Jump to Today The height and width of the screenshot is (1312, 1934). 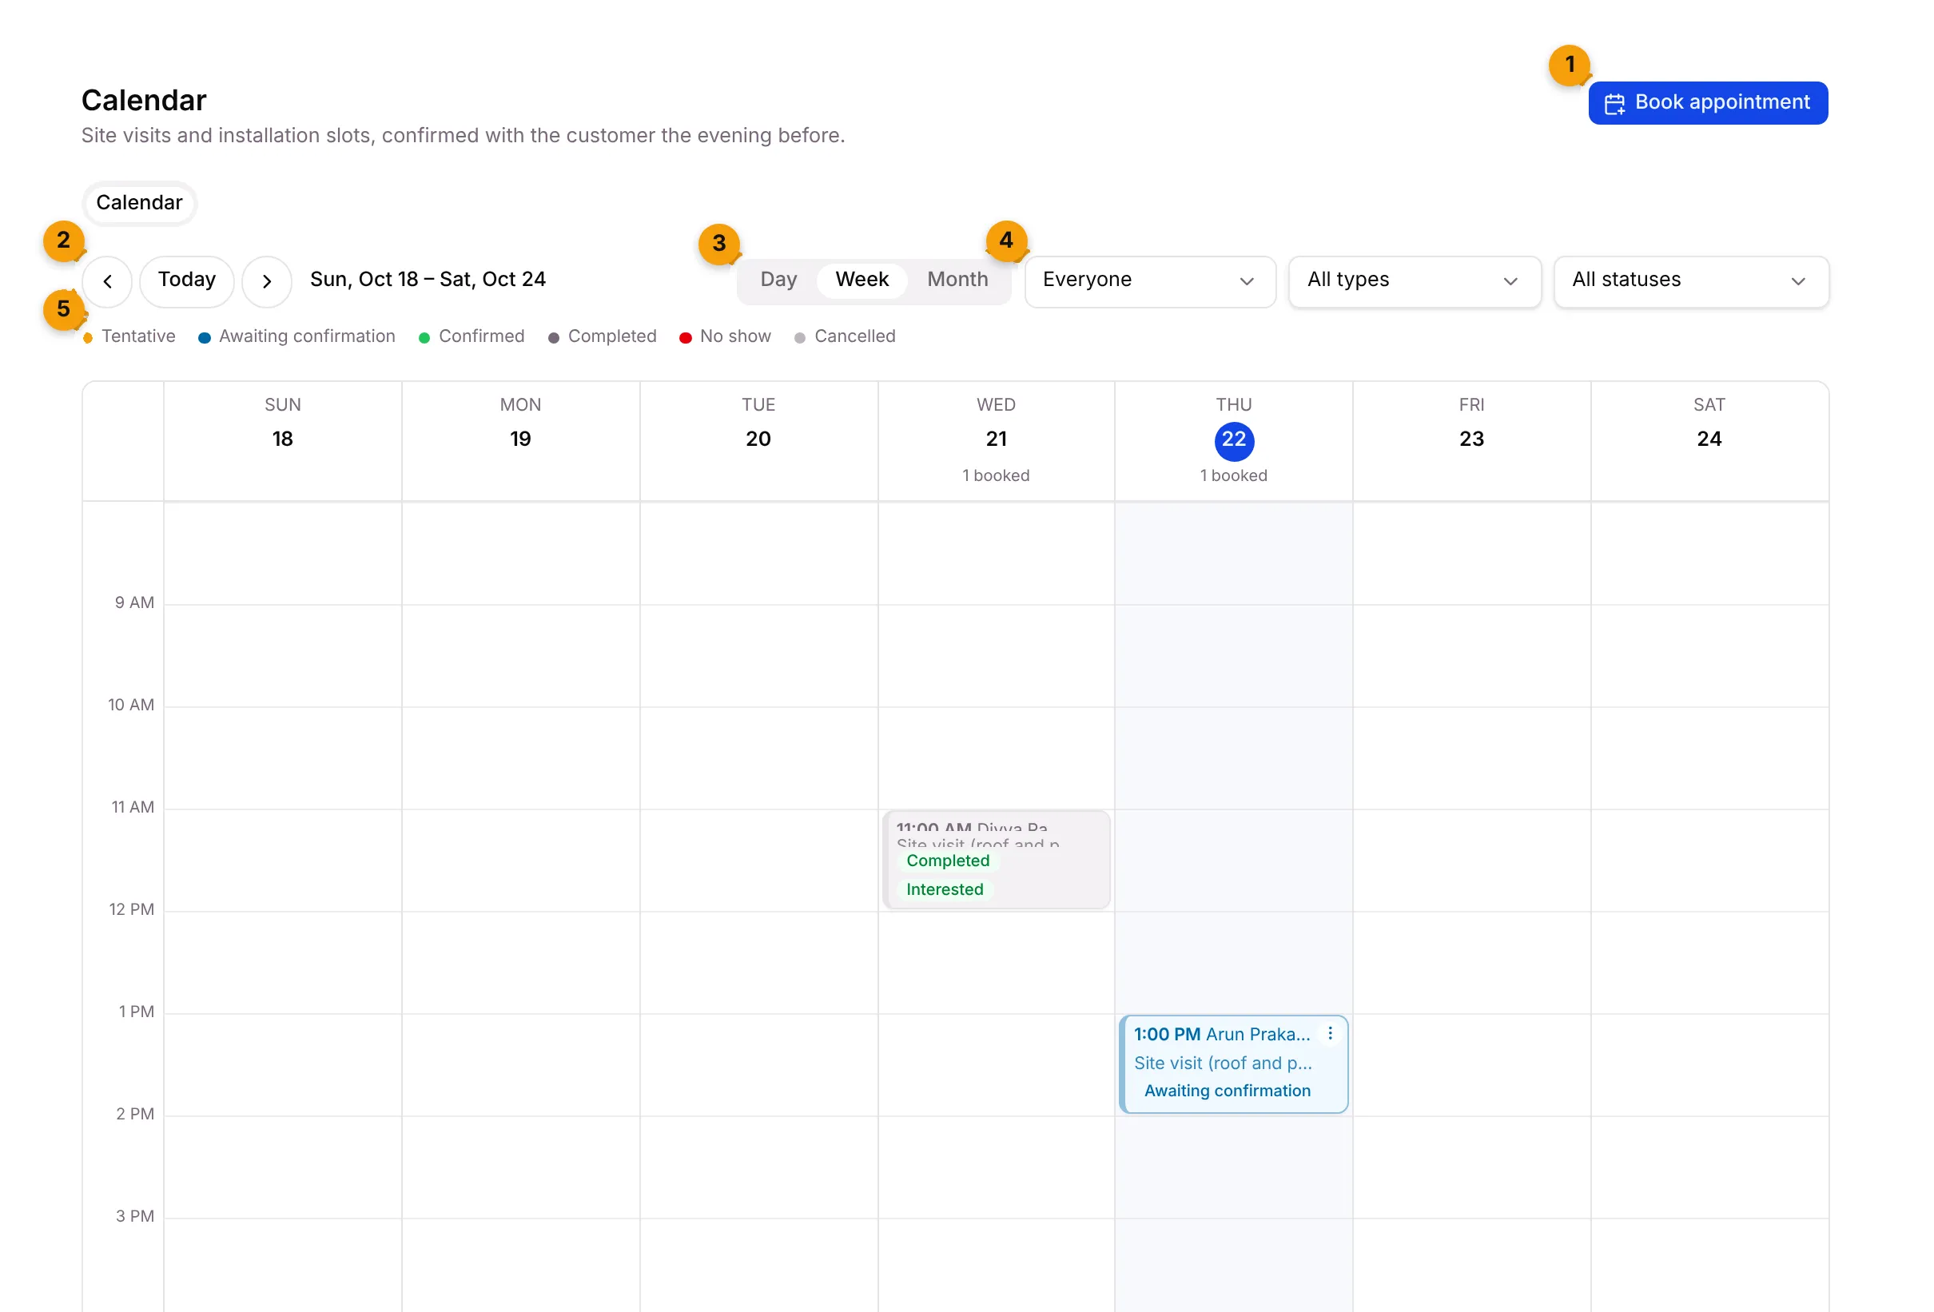[x=186, y=280]
